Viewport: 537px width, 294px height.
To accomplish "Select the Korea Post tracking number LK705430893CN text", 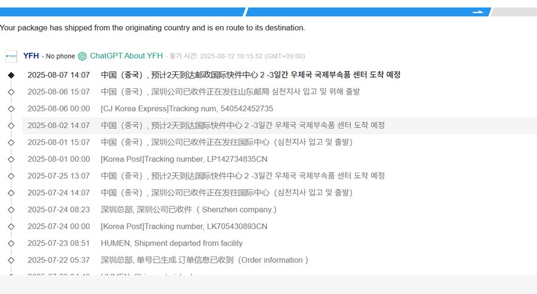I will click(184, 226).
